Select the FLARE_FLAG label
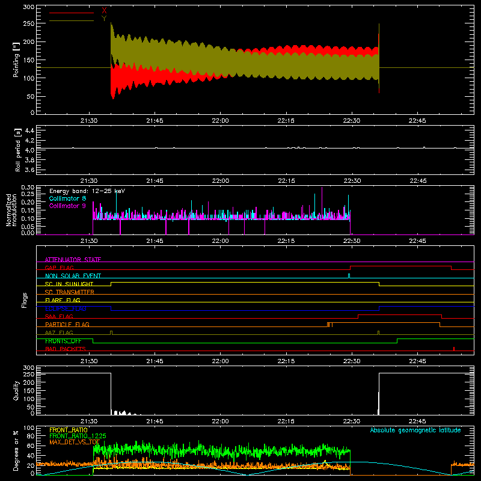Viewport: 481px width, 481px height. [x=63, y=300]
